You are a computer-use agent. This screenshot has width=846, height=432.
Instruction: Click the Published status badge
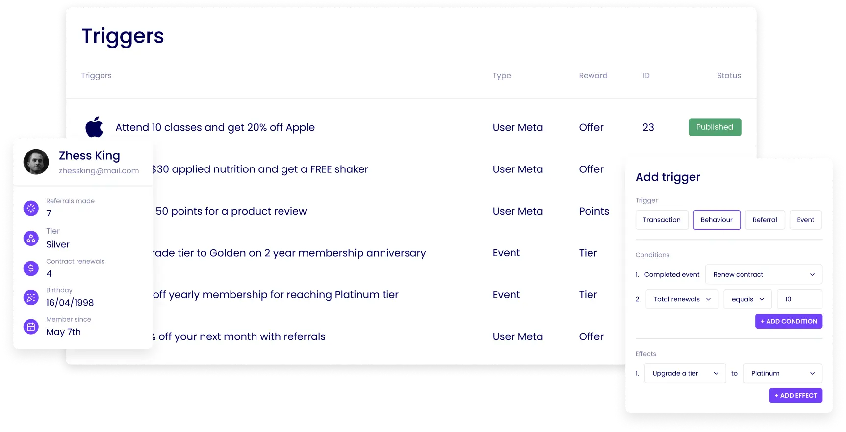[x=715, y=127]
